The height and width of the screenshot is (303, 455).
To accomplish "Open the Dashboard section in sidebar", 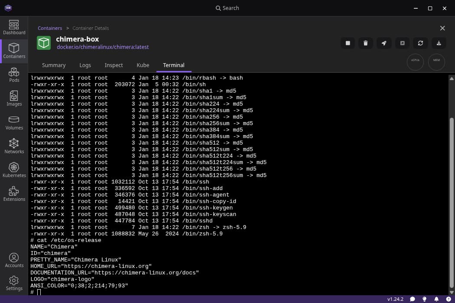I will tap(14, 28).
